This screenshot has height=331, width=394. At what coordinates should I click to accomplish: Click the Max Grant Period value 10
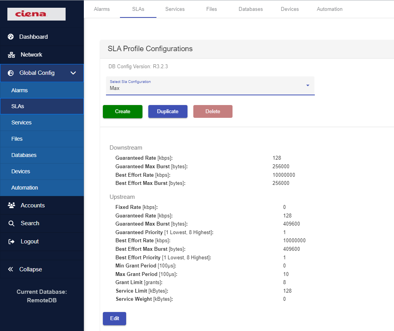coord(286,274)
